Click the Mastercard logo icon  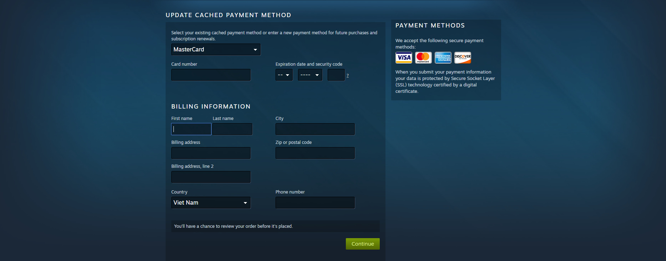coord(423,57)
